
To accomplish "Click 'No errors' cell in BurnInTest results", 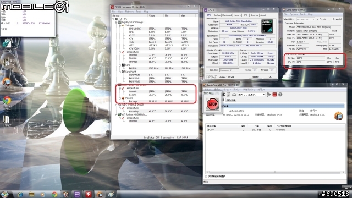I will tap(280, 130).
